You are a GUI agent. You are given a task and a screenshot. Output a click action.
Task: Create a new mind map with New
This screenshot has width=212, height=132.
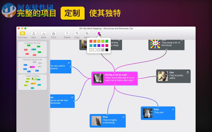(x=34, y=34)
